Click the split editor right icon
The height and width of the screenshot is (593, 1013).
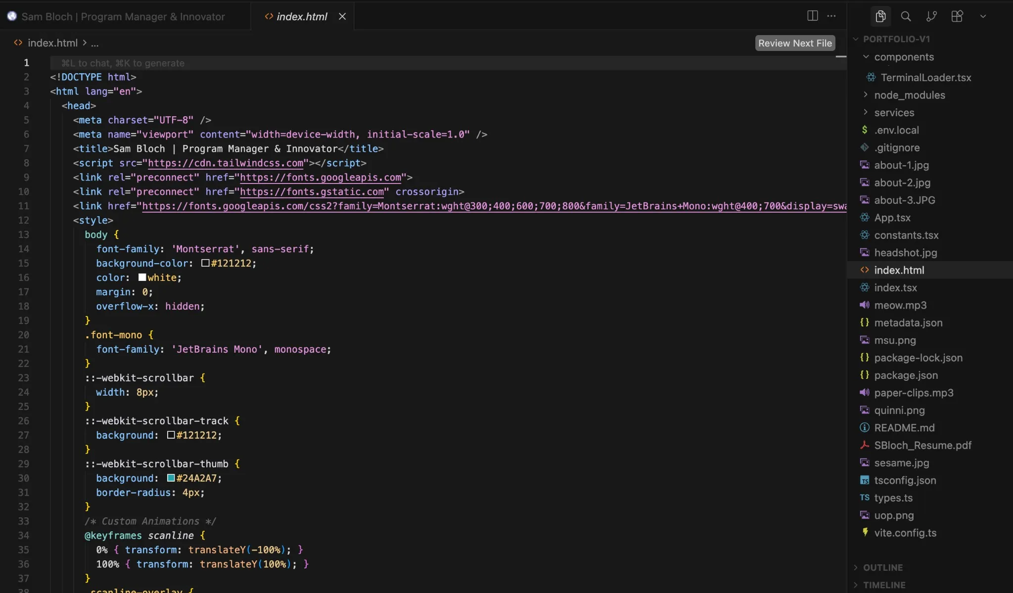coord(812,16)
